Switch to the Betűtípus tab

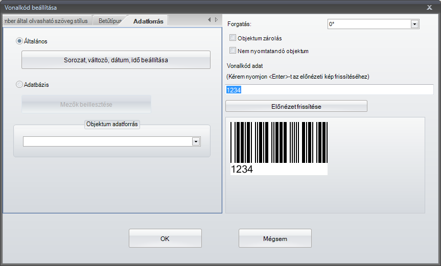[110, 21]
